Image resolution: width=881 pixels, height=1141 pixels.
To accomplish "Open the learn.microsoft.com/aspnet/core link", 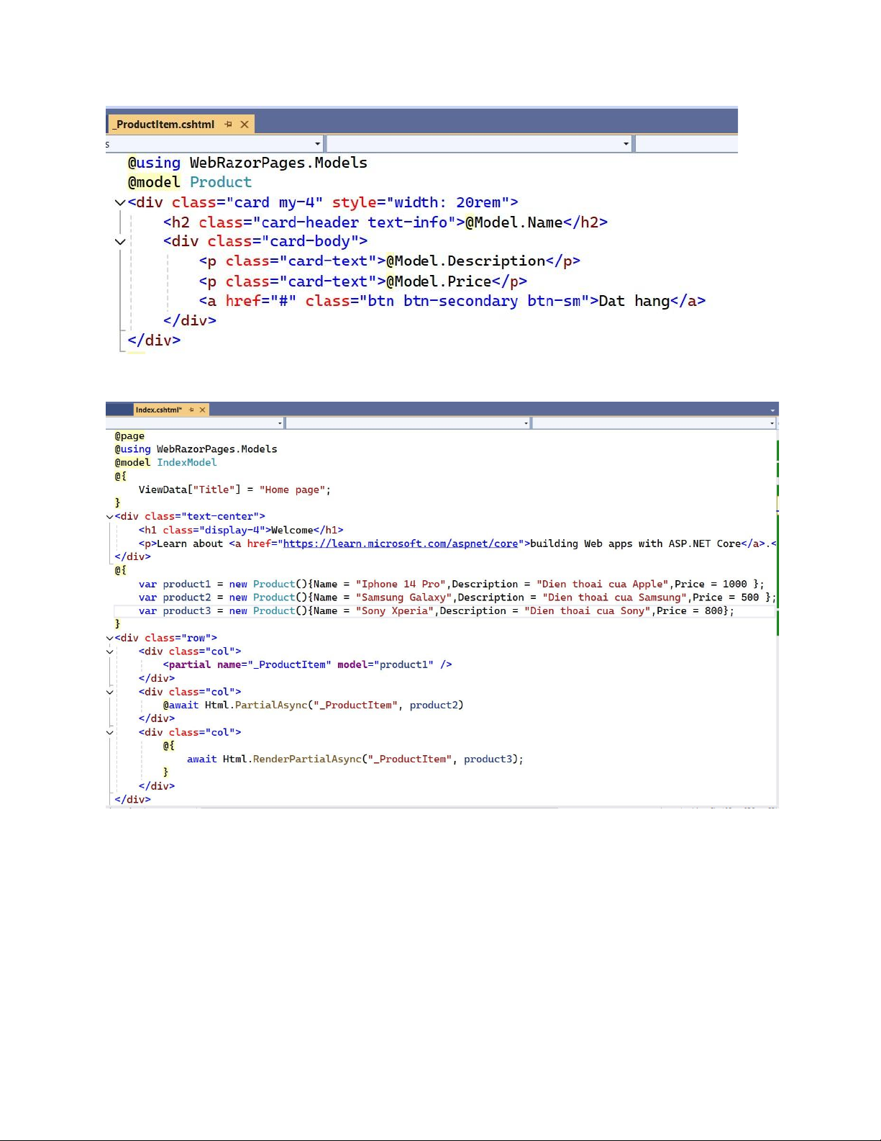I will coord(401,544).
